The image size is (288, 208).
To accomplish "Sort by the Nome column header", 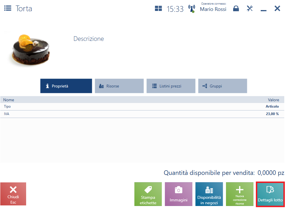I will pos(9,100).
